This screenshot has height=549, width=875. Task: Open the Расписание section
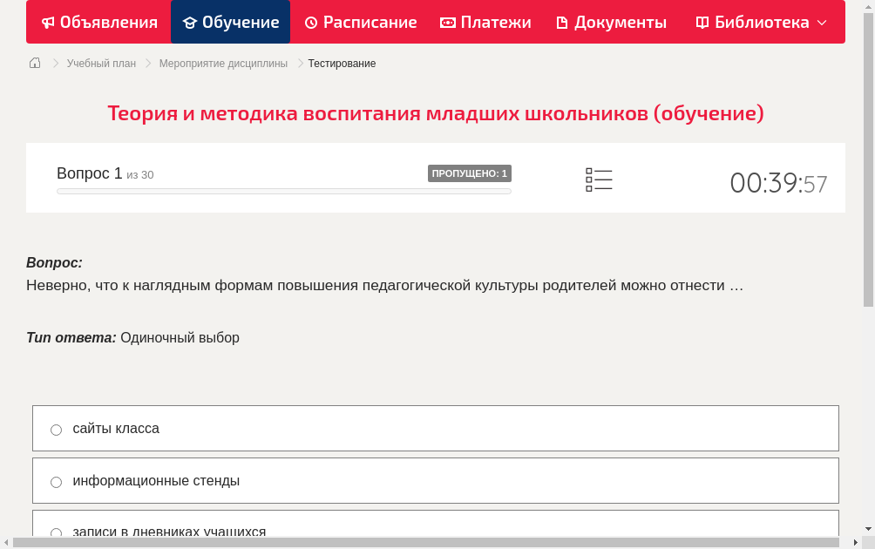[360, 22]
